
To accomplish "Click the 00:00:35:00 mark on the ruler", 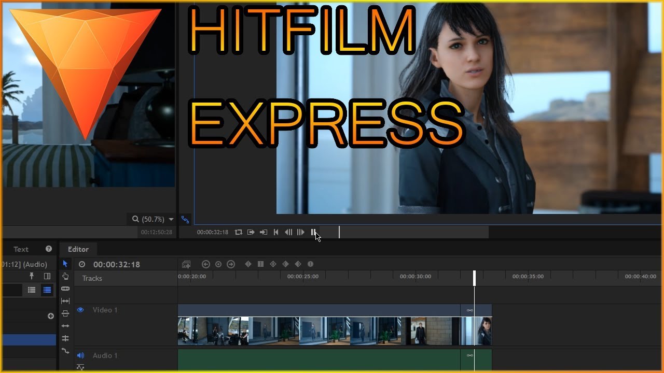I will pyautogui.click(x=528, y=277).
